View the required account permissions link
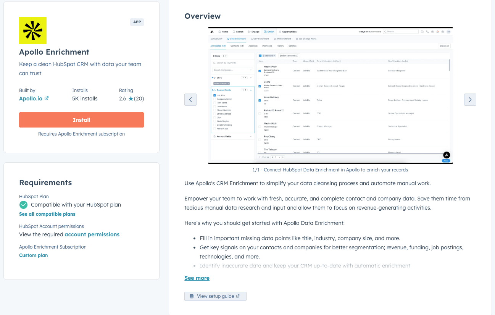The height and width of the screenshot is (315, 495). [x=92, y=234]
